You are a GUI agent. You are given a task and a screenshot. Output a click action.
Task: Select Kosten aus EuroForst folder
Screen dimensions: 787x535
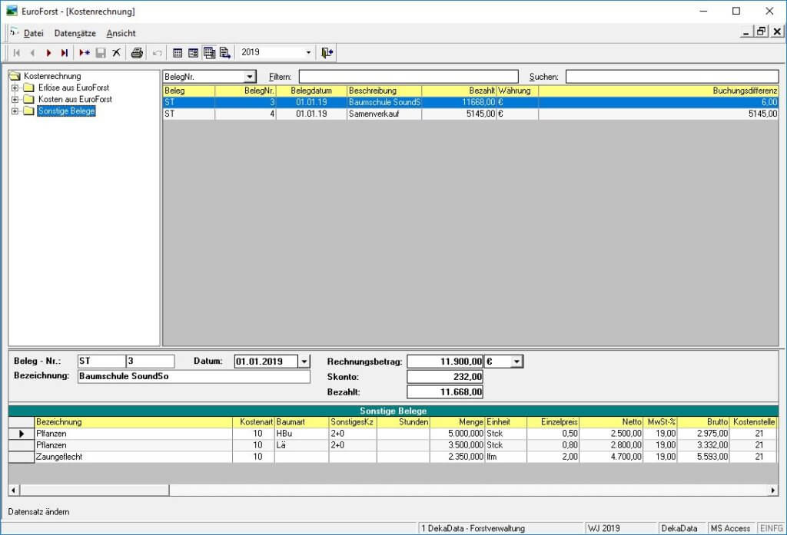[75, 99]
